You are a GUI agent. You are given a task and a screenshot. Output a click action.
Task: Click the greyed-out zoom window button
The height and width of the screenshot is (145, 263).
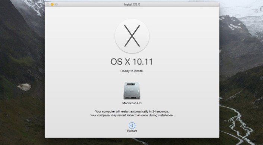click(57, 4)
